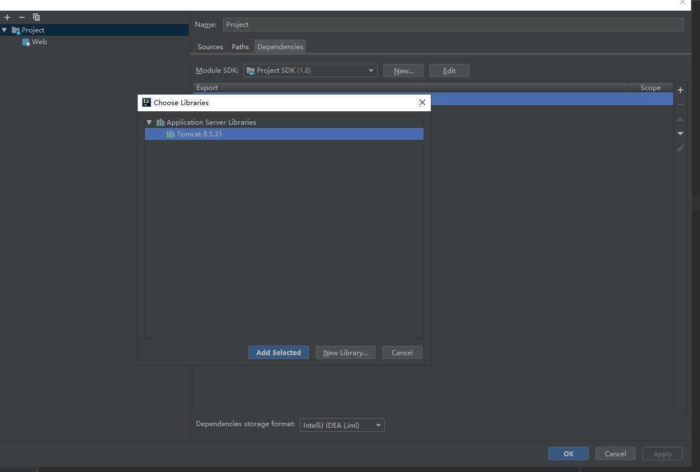The height and width of the screenshot is (472, 700).
Task: Click the add dependency plus icon
Action: [680, 90]
